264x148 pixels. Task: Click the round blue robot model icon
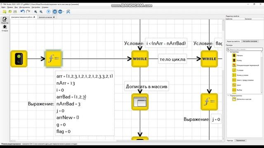[60, 12]
